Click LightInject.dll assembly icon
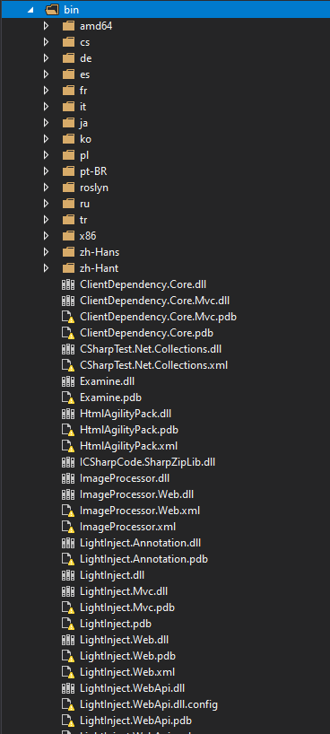Viewport: 330px width, 734px height. 68,575
